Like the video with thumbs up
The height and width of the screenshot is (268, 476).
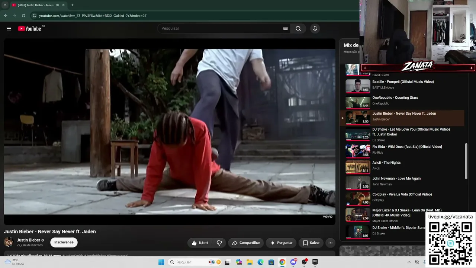[200, 243]
